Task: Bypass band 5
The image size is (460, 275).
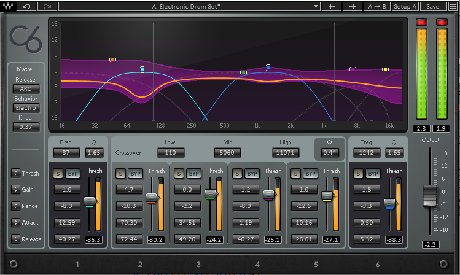Action: click(310, 174)
